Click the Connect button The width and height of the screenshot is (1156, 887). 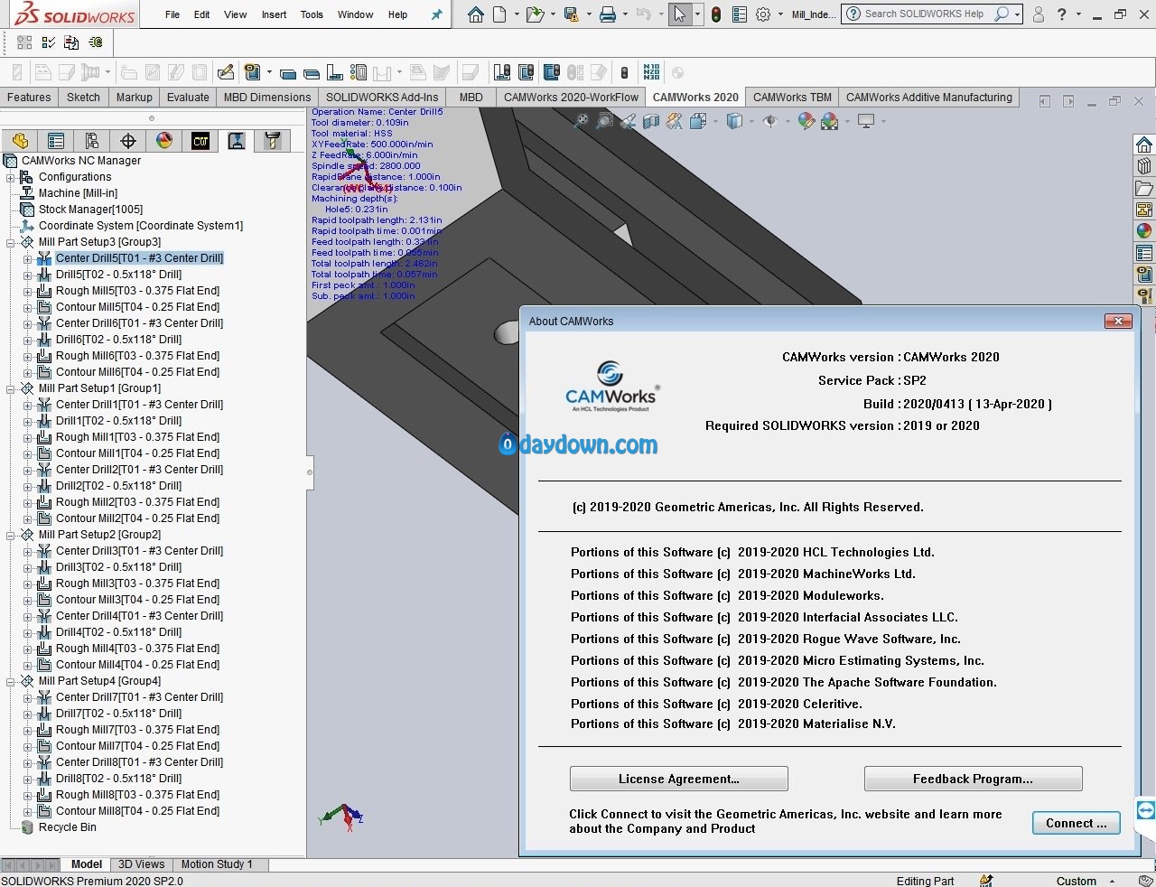[x=1077, y=823]
